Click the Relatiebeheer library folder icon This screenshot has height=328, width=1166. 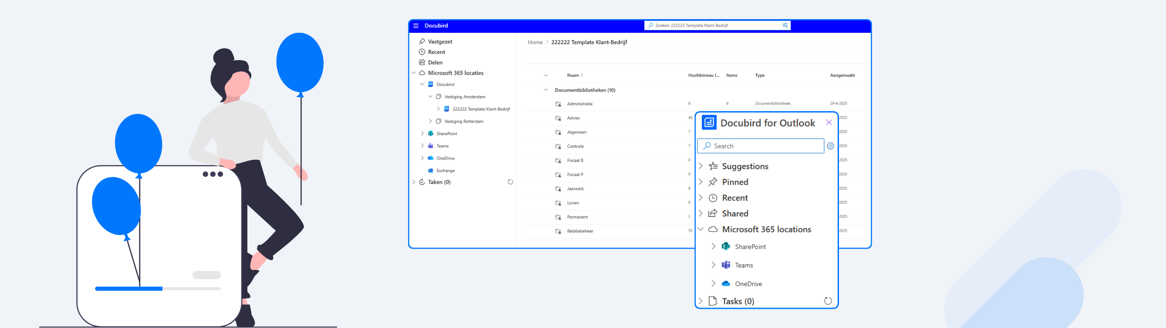[x=558, y=231]
